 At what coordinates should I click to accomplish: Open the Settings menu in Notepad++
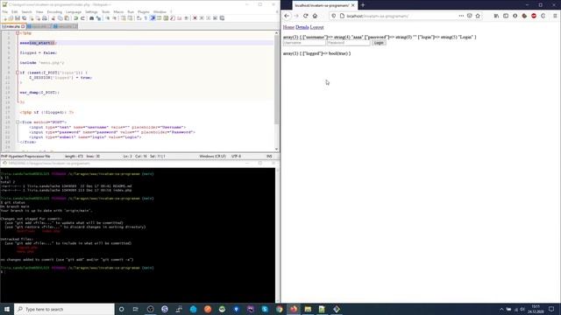pos(91,11)
